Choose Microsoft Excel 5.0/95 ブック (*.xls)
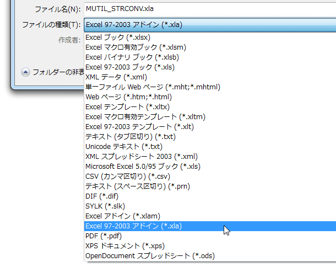Screen dimensions: 336x267 (210, 167)
